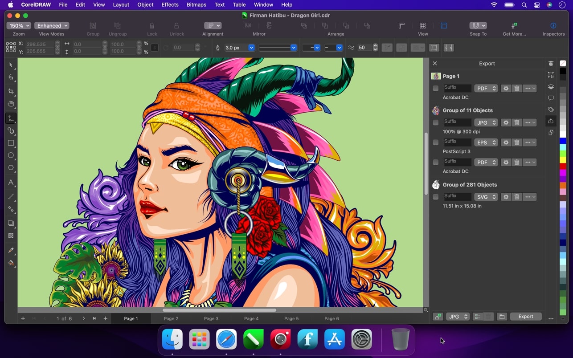The height and width of the screenshot is (358, 573).
Task: Switch to the Export inspector
Action: 551,121
